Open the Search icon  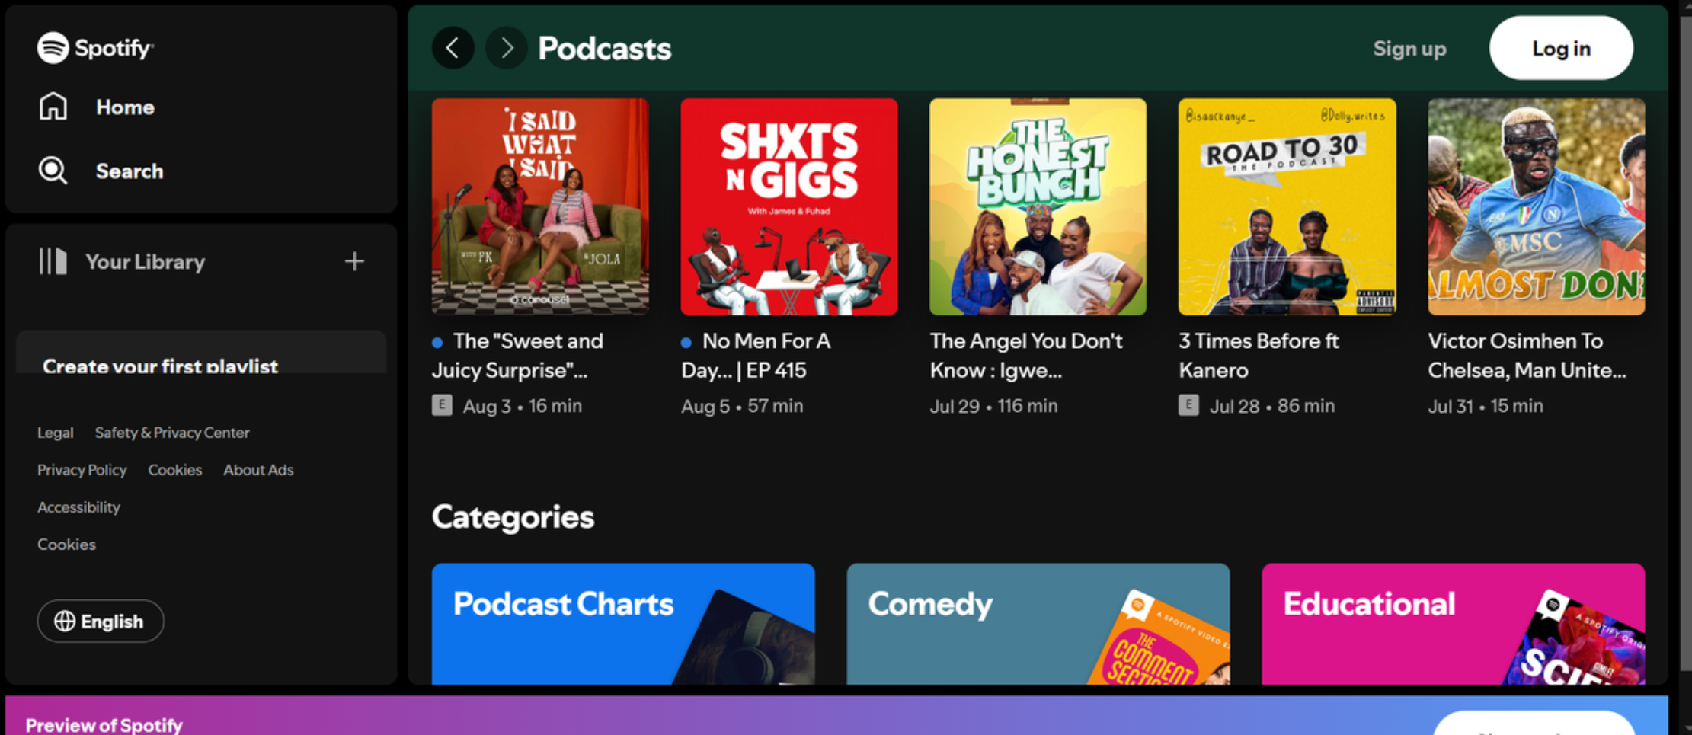tap(53, 171)
